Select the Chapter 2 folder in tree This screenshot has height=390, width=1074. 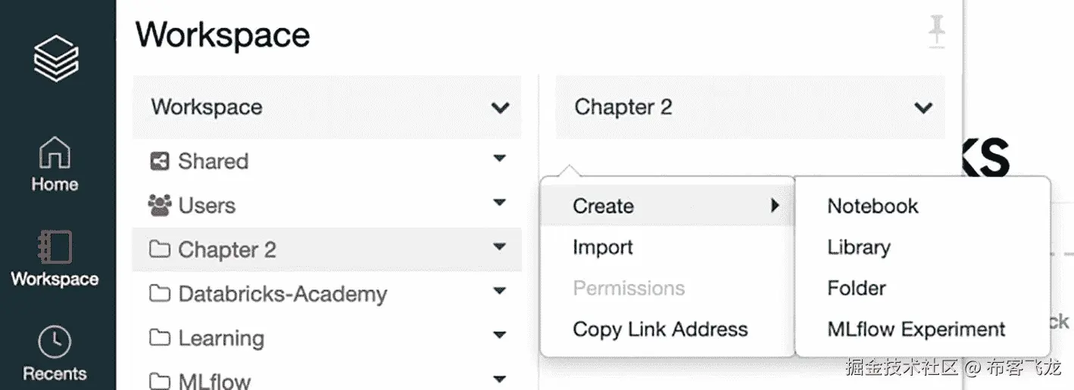click(227, 249)
